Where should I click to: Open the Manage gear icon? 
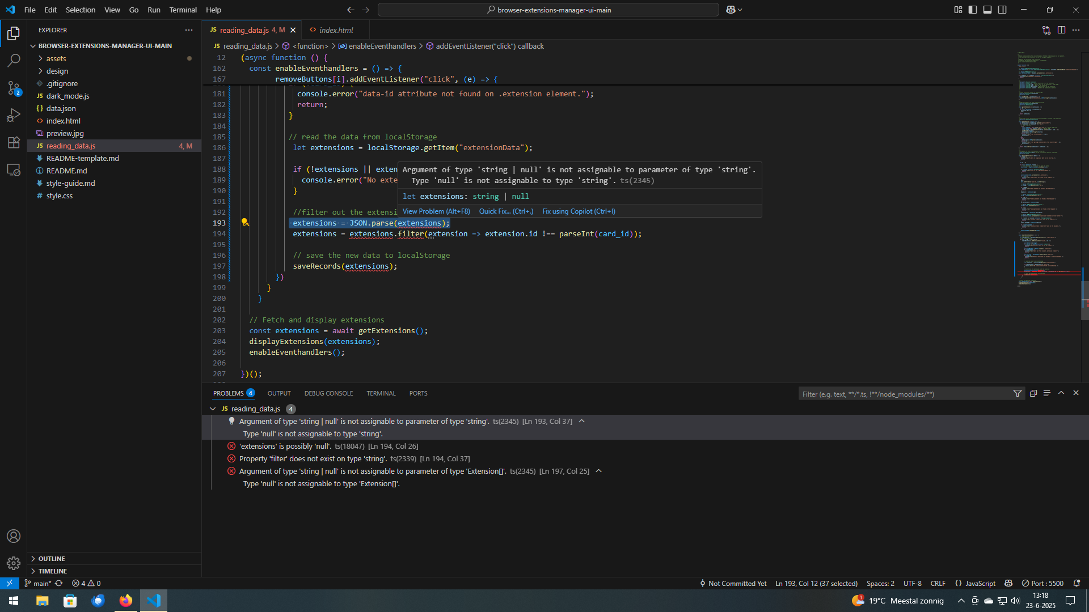[x=14, y=563]
